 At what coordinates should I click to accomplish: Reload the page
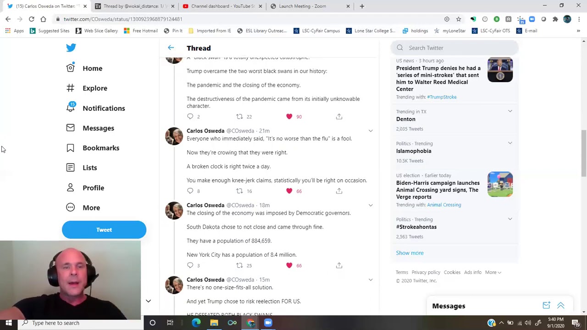pos(31,19)
